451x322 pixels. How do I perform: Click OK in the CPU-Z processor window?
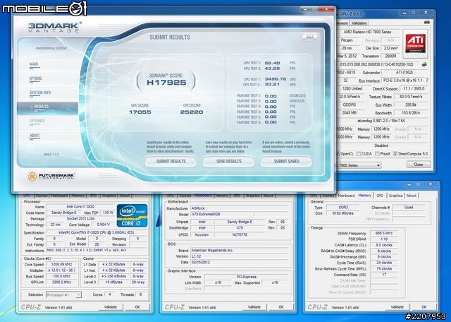coord(137,307)
